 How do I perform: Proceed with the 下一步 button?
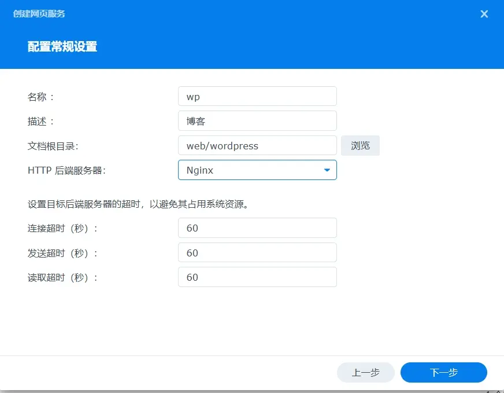(443, 372)
